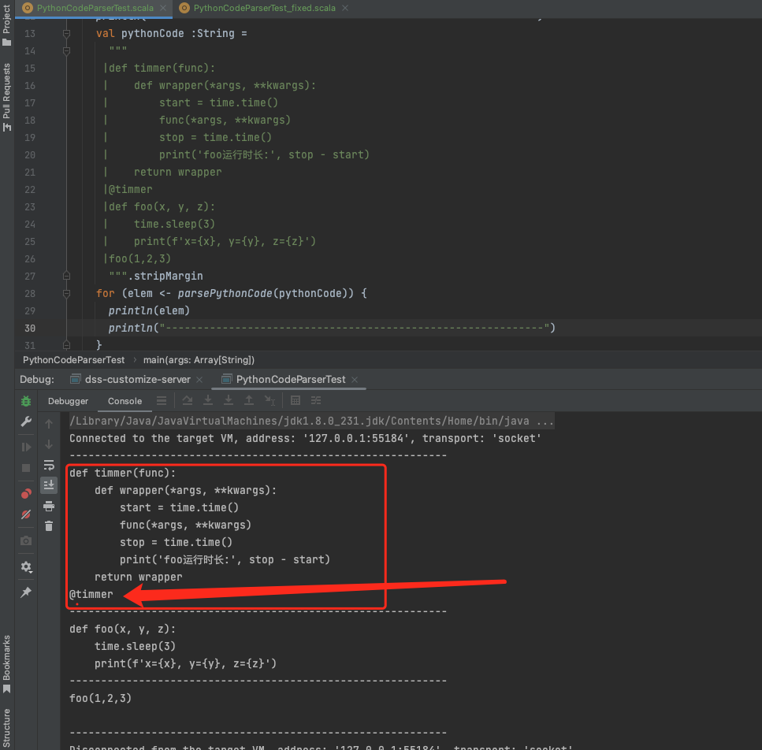Viewport: 762px width, 750px height.
Task: Click 'parsePythonCode' call in editor
Action: 225,293
